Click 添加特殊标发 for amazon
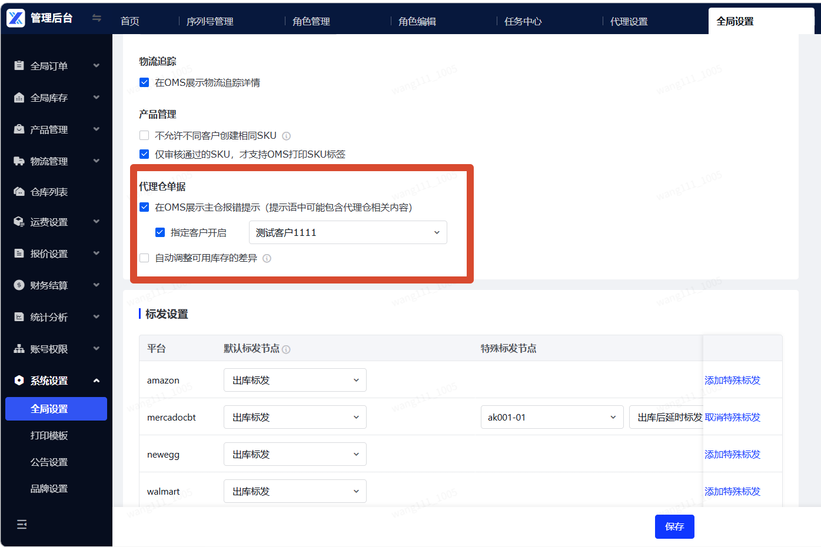Image resolution: width=821 pixels, height=547 pixels. click(x=732, y=380)
